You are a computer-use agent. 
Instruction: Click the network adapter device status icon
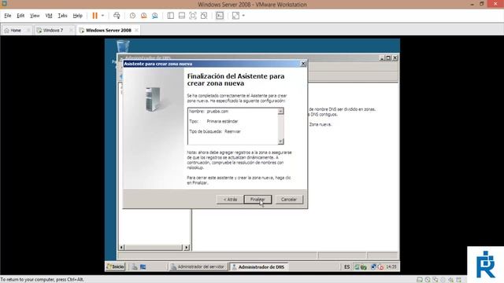435,280
